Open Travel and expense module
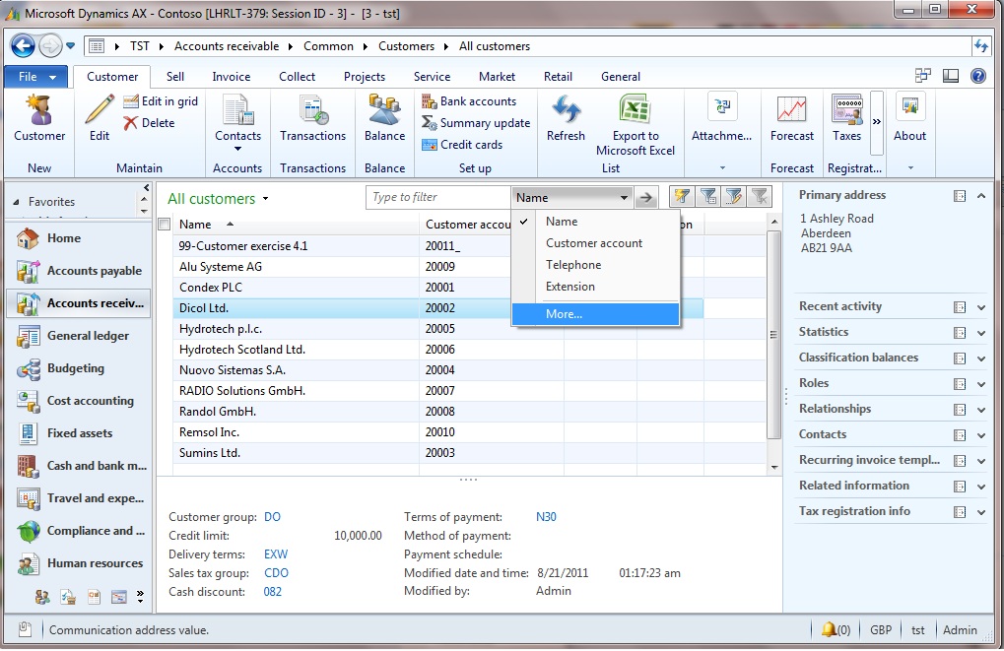Viewport: 1004px width, 651px height. point(80,498)
